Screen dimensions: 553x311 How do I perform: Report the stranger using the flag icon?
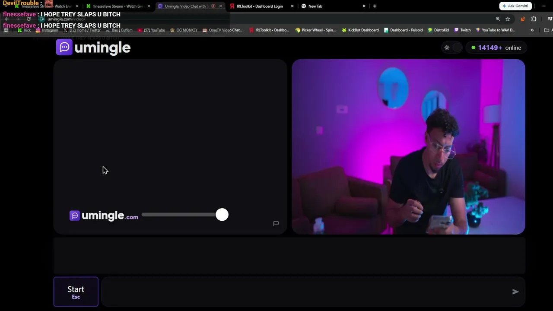(276, 223)
